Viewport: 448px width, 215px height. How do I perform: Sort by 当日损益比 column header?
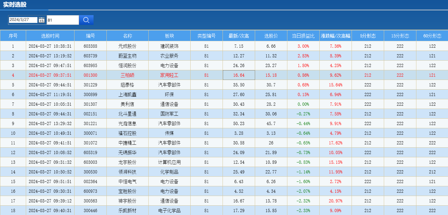[x=303, y=36]
